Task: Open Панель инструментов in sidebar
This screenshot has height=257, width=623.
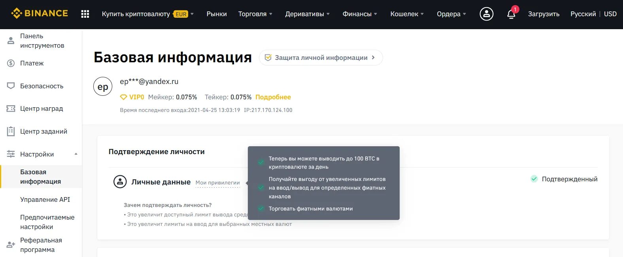Action: [x=42, y=41]
